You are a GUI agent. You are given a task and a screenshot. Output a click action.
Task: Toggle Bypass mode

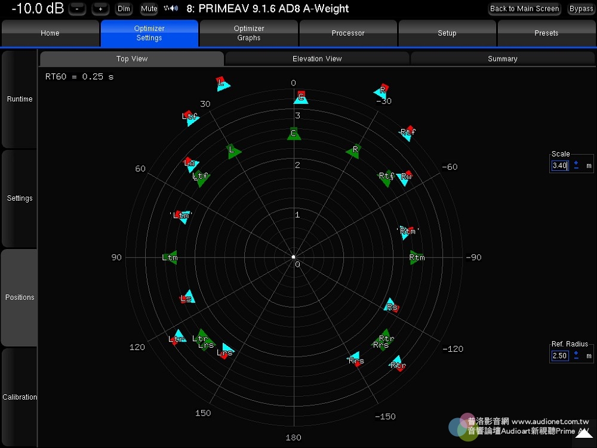[x=581, y=8]
